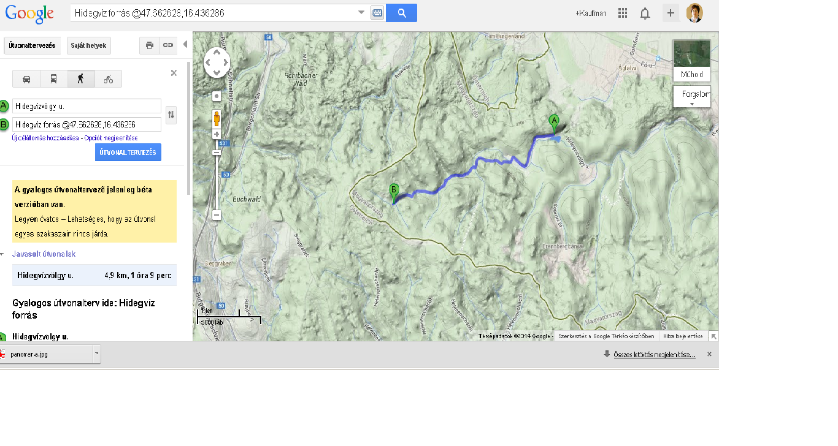Open the Saját helyek tab

coord(89,45)
